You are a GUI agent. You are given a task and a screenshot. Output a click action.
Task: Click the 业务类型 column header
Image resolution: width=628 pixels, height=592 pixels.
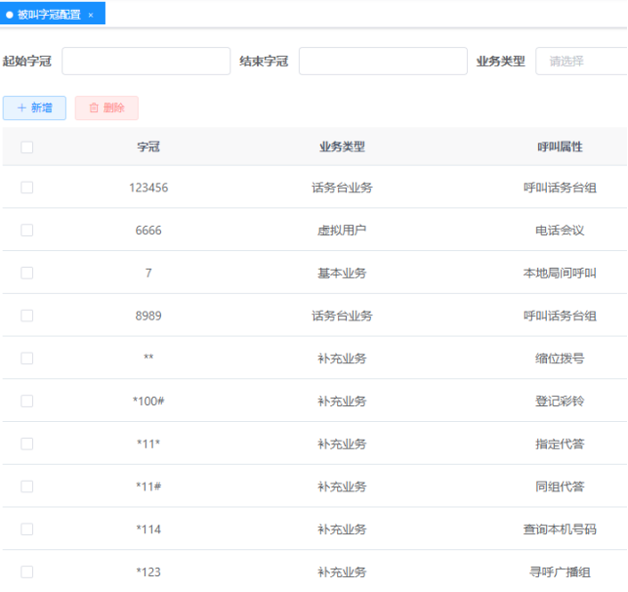[342, 147]
